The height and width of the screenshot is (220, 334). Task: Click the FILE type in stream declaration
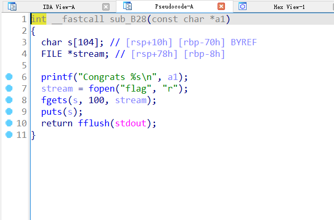[x=52, y=54]
